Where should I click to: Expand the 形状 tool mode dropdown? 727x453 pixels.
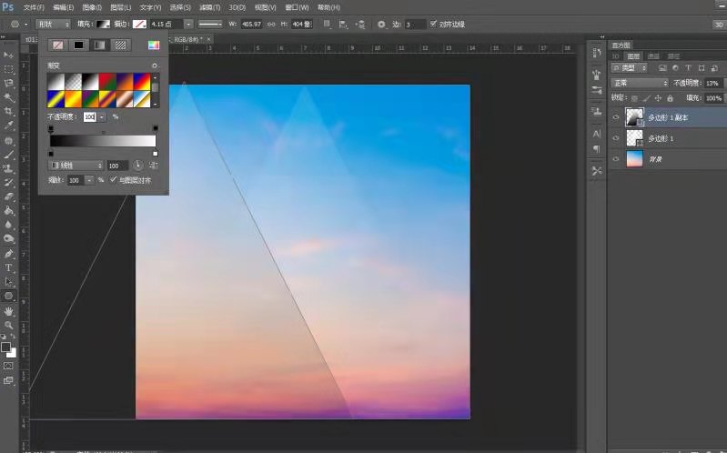pyautogui.click(x=50, y=24)
